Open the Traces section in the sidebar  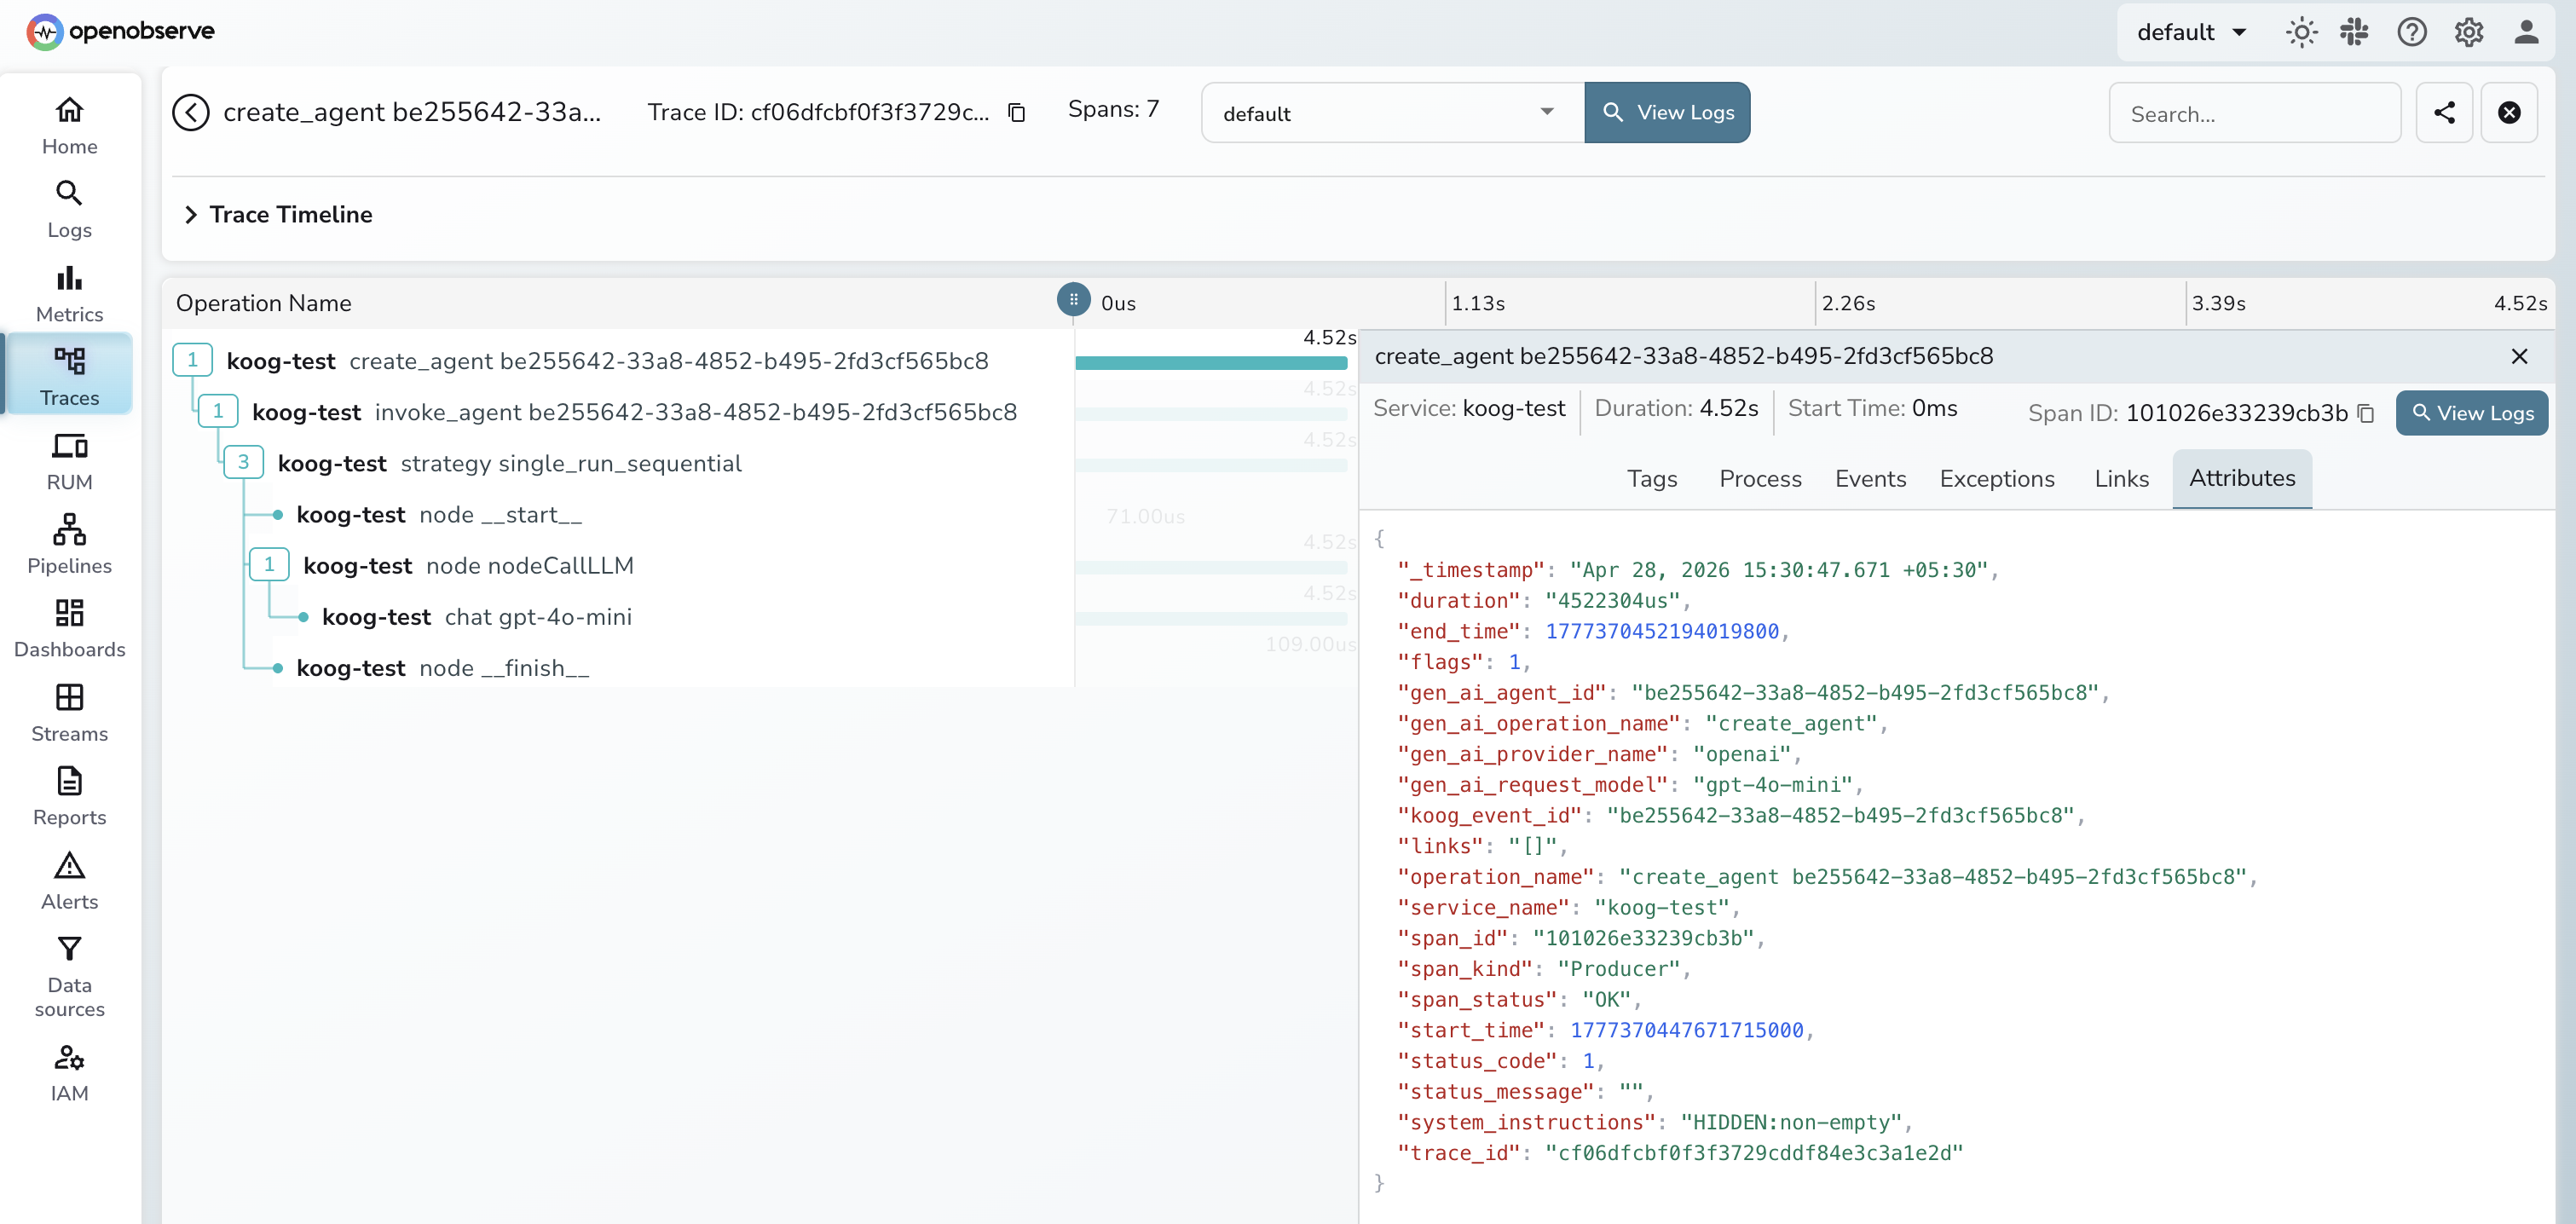[x=68, y=374]
